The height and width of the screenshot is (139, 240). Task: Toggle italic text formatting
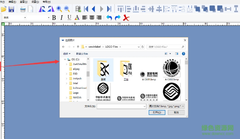point(61,18)
